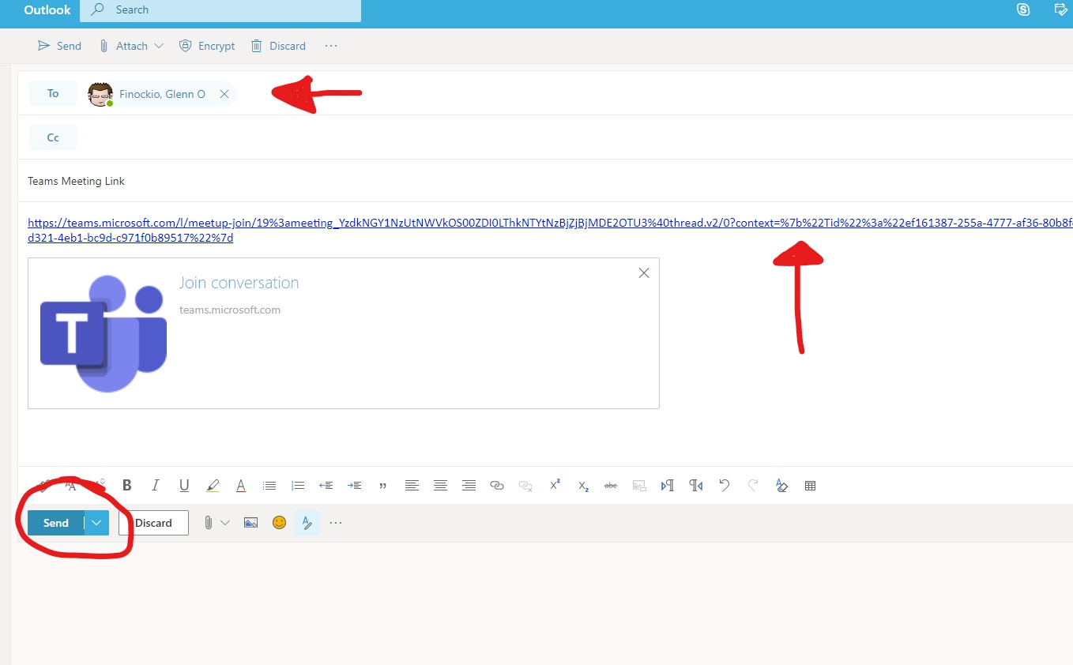The height and width of the screenshot is (665, 1073).
Task: Open the My Day calendar-check icon
Action: tap(1062, 10)
